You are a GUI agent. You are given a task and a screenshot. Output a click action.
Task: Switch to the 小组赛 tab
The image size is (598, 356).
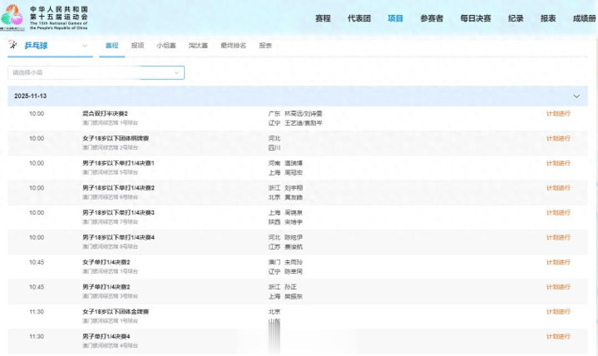(166, 46)
